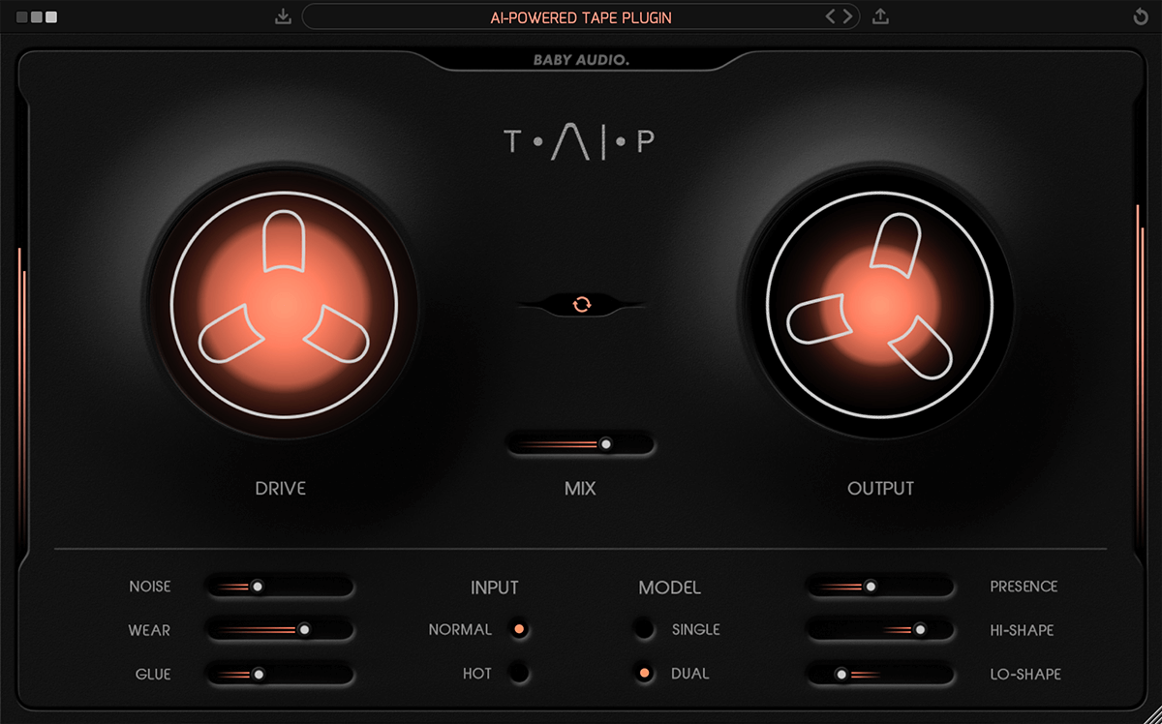The image size is (1162, 724).
Task: Click the PRESENCE label
Action: tap(1024, 587)
